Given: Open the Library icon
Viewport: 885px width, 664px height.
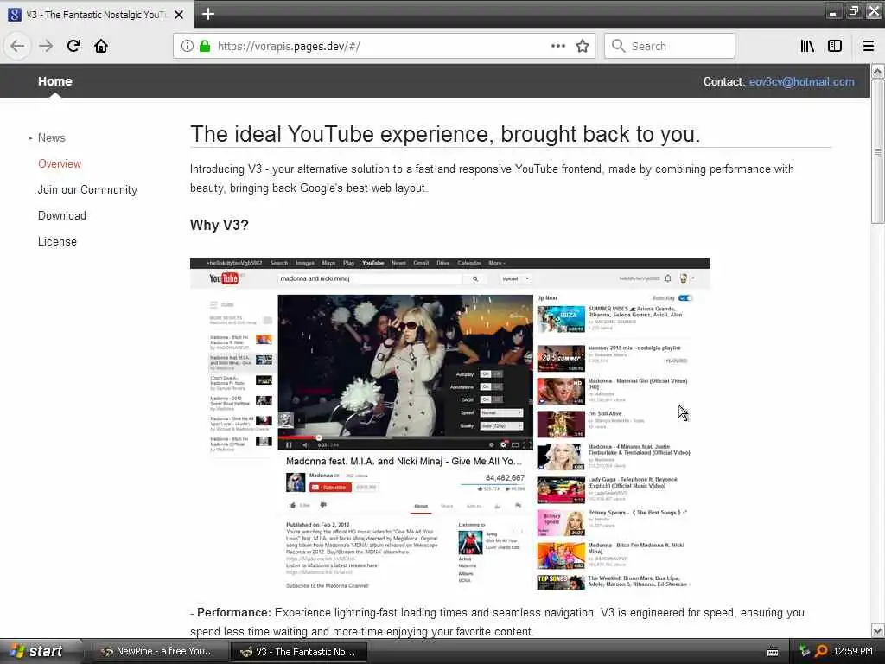Looking at the screenshot, I should (x=807, y=46).
